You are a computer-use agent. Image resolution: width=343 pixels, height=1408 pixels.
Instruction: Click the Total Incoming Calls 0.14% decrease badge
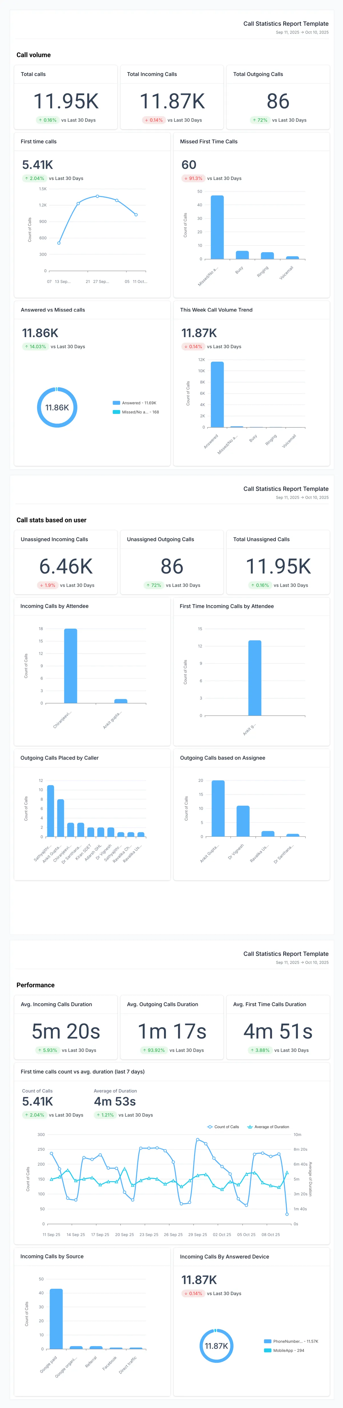[x=154, y=120]
